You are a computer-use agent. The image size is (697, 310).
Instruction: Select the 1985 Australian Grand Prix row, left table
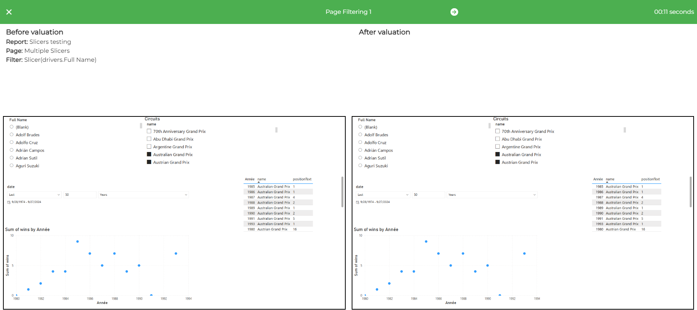pyautogui.click(x=278, y=186)
